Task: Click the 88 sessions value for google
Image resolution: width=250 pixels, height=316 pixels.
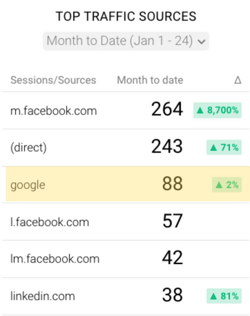Action: click(x=173, y=184)
